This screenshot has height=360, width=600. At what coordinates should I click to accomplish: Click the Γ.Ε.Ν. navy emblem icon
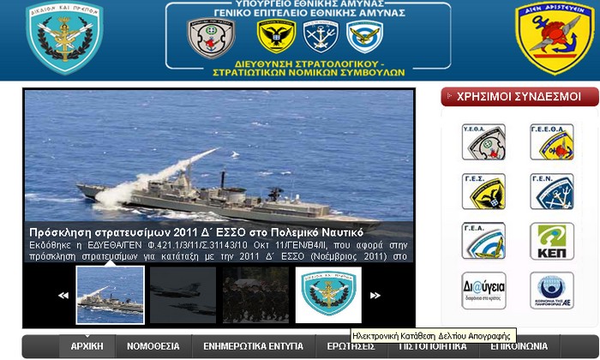551,192
